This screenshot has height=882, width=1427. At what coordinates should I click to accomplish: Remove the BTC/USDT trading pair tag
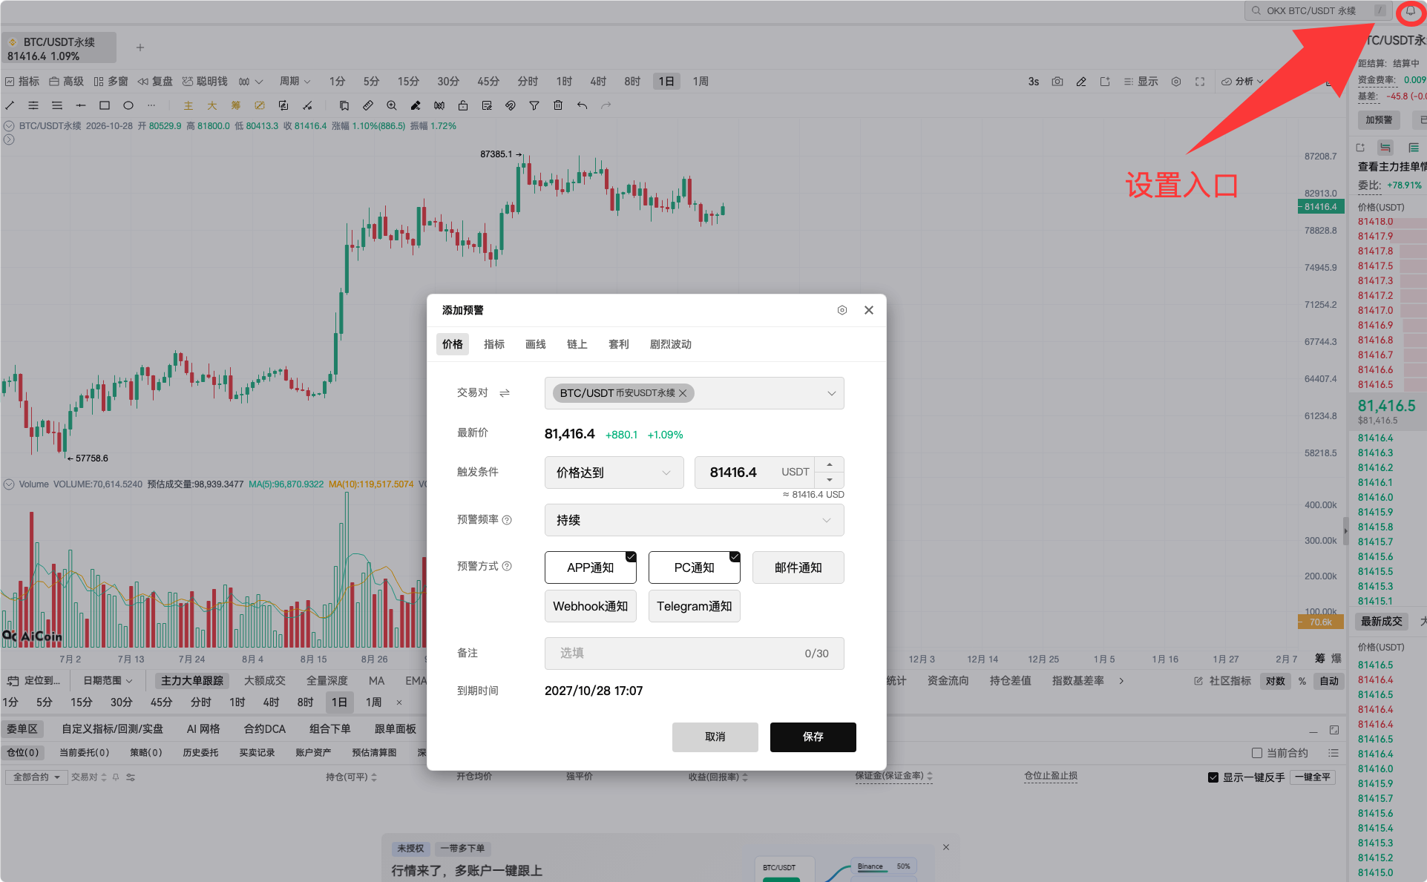[x=683, y=393]
